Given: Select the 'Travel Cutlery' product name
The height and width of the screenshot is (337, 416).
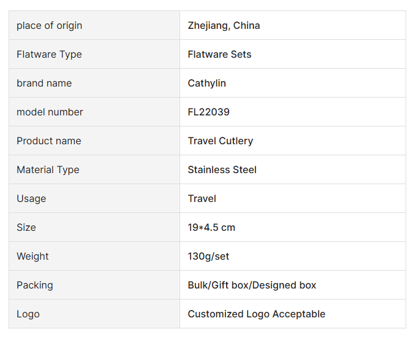Looking at the screenshot, I should point(220,141).
